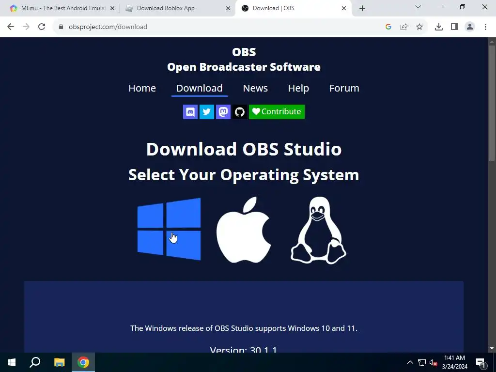Click the scrollbar down arrow

492,349
